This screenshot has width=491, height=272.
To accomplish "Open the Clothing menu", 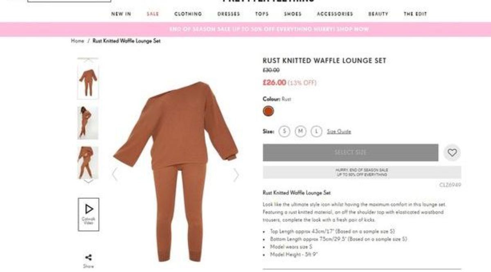I will (x=188, y=14).
